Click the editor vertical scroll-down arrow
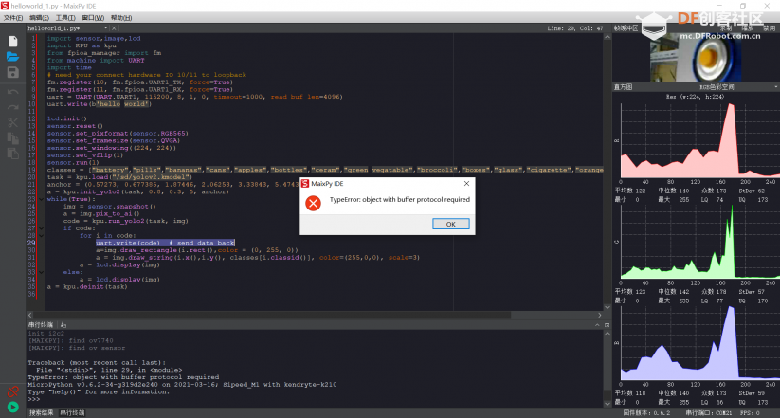The height and width of the screenshot is (418, 780). click(608, 307)
